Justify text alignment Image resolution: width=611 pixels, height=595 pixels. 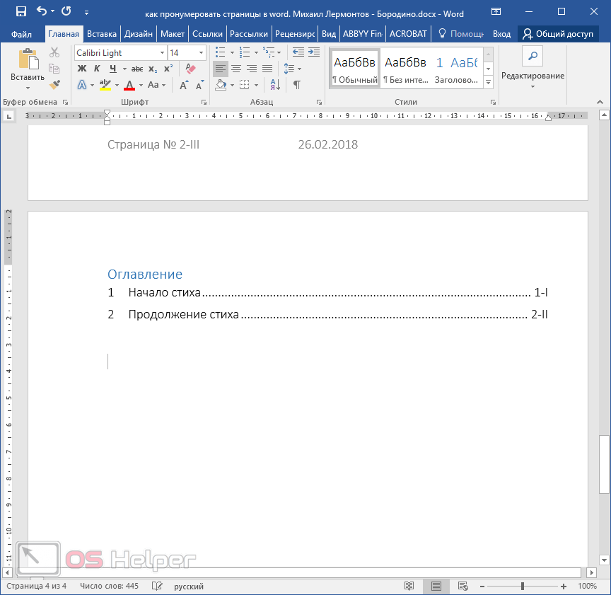click(x=267, y=69)
